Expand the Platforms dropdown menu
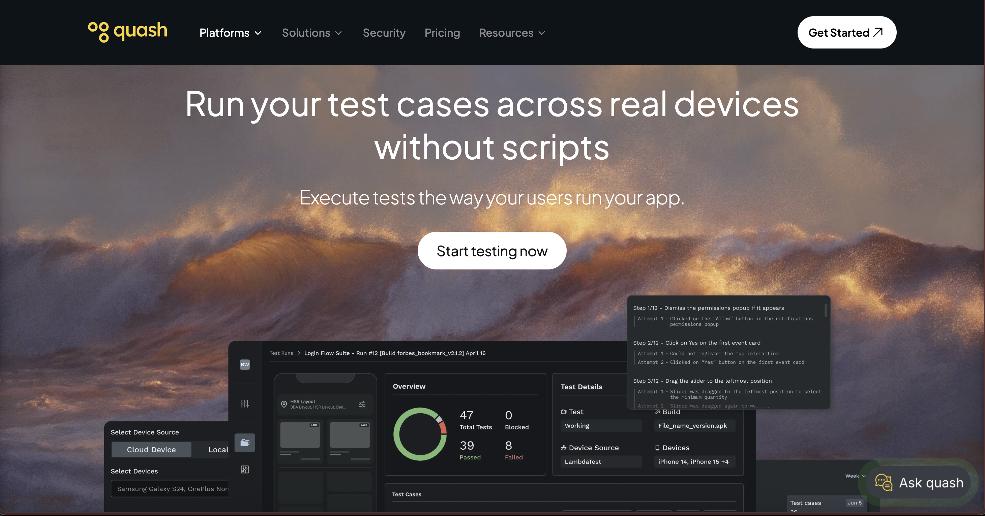This screenshot has width=985, height=516. click(x=230, y=33)
